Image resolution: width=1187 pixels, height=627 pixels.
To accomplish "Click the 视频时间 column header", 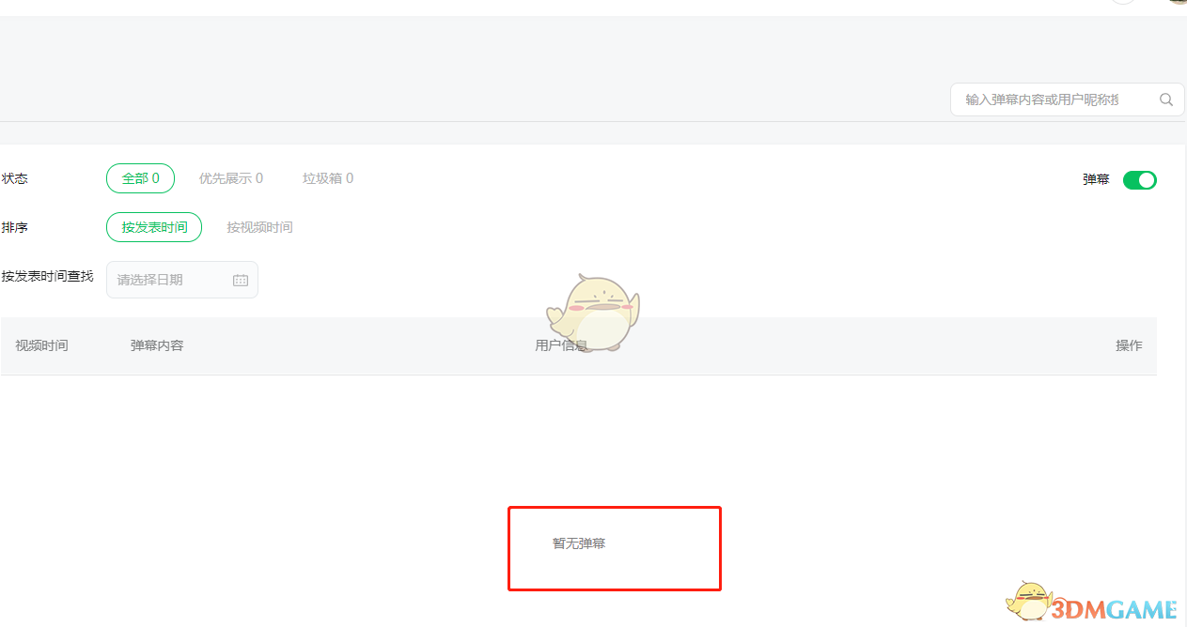I will (41, 345).
